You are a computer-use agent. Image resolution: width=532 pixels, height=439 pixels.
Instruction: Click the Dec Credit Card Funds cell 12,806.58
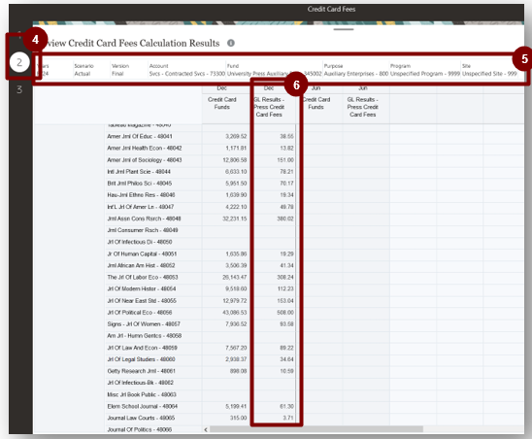[225, 160]
